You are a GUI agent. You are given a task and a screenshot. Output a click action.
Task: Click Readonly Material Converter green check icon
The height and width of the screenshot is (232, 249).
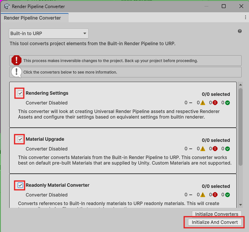(228, 195)
